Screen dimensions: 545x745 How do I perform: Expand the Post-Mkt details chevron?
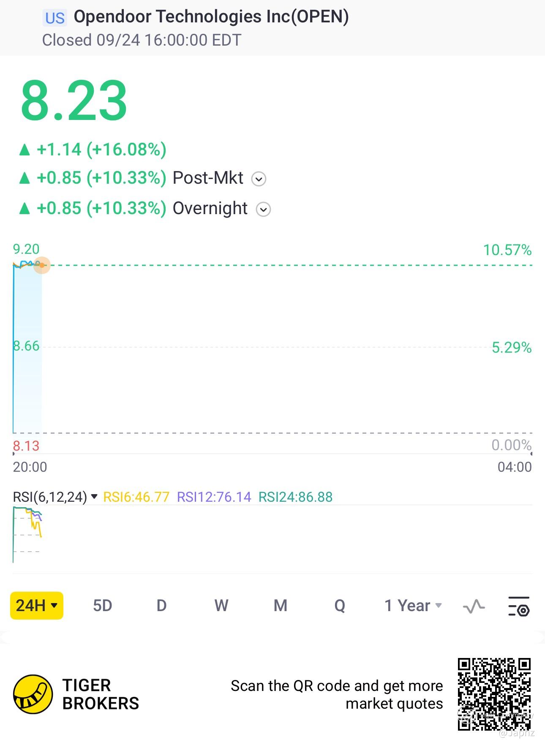[x=259, y=179]
